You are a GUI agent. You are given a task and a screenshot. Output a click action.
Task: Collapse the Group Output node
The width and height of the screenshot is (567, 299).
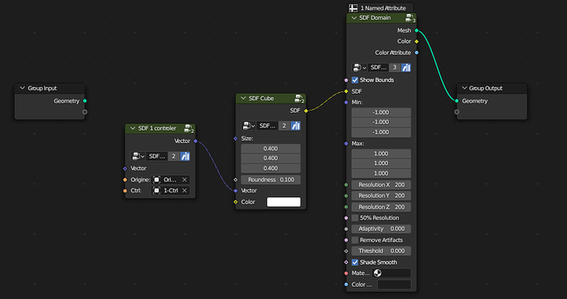(x=464, y=88)
